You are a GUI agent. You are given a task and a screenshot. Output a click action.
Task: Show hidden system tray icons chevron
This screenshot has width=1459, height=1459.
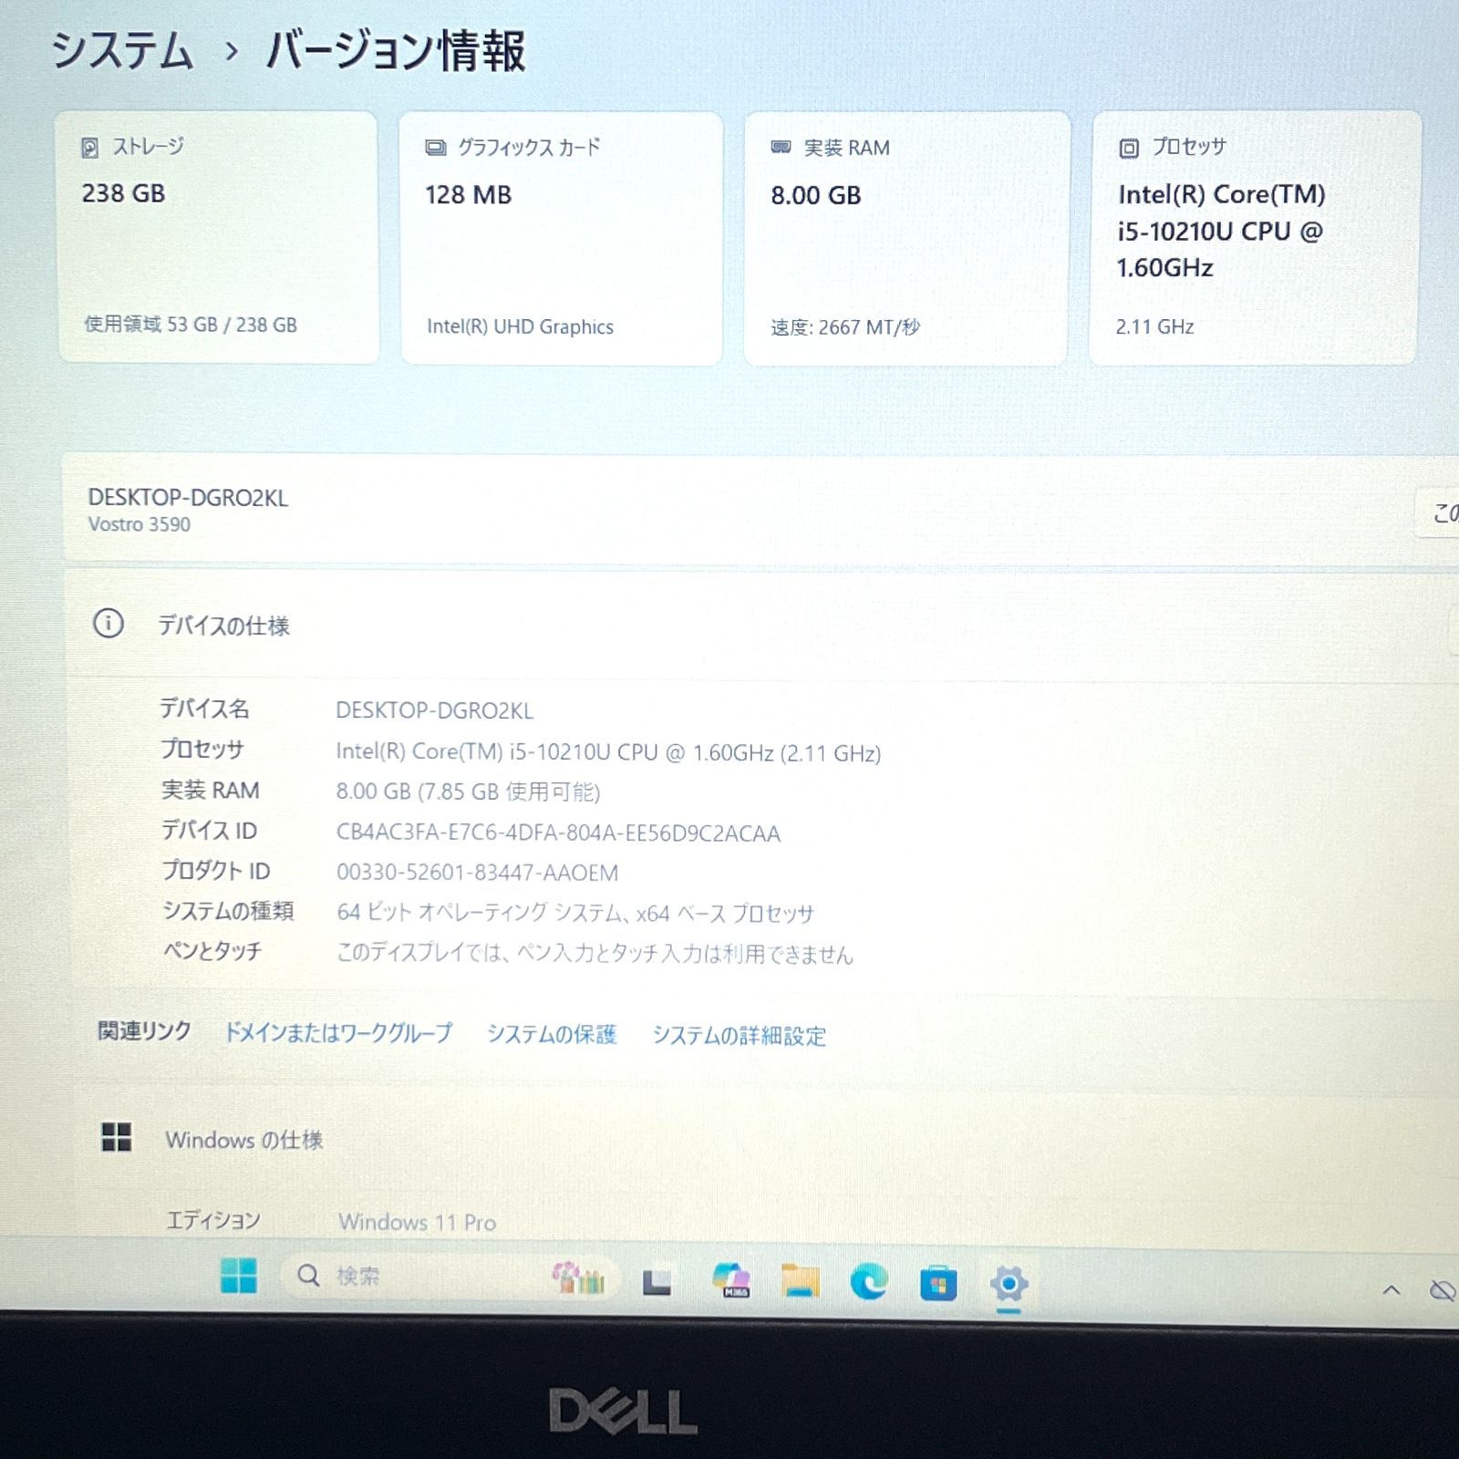[x=1391, y=1289]
